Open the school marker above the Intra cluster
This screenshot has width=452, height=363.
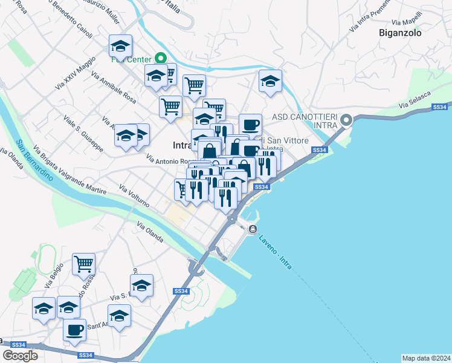(204, 119)
